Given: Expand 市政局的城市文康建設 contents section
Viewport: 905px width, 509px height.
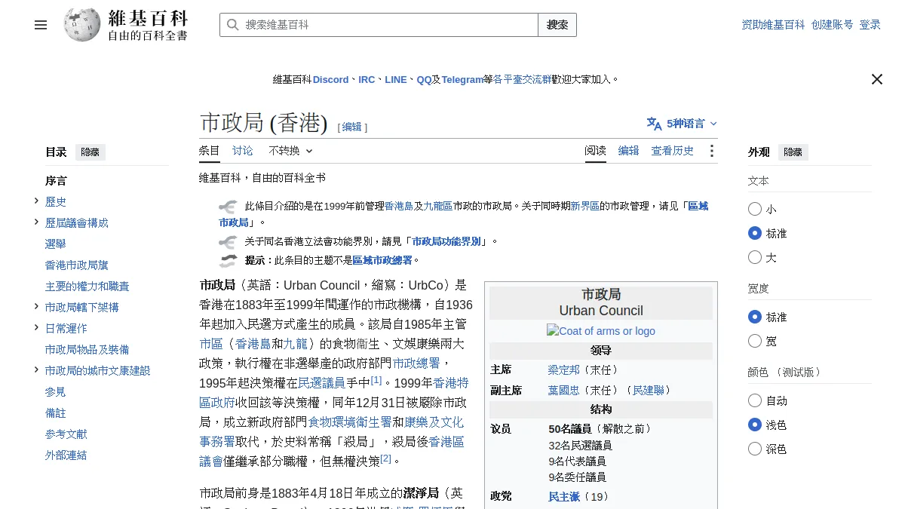Looking at the screenshot, I should (x=36, y=369).
